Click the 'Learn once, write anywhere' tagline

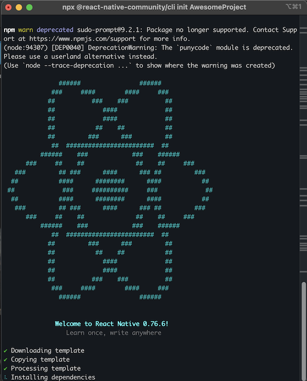point(114,333)
